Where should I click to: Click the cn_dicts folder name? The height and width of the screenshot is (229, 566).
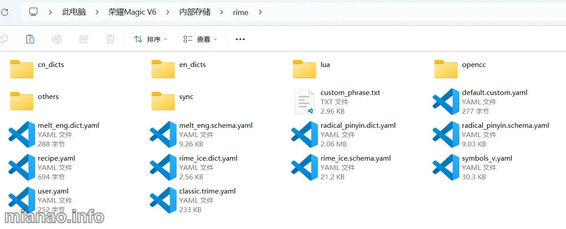pyautogui.click(x=51, y=64)
